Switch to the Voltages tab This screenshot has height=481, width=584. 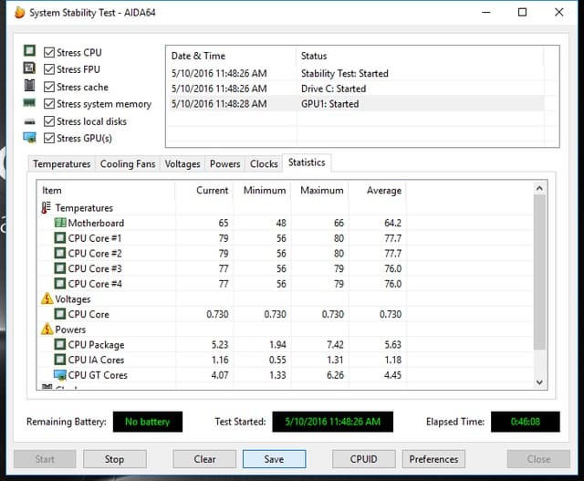tap(182, 164)
